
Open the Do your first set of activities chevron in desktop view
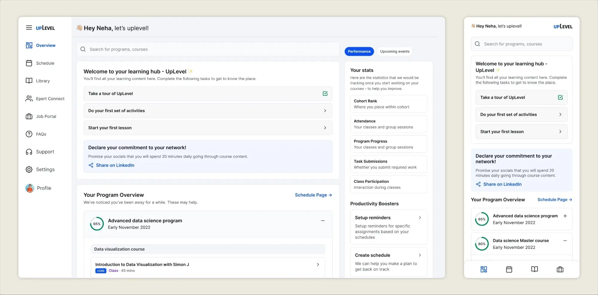325,110
